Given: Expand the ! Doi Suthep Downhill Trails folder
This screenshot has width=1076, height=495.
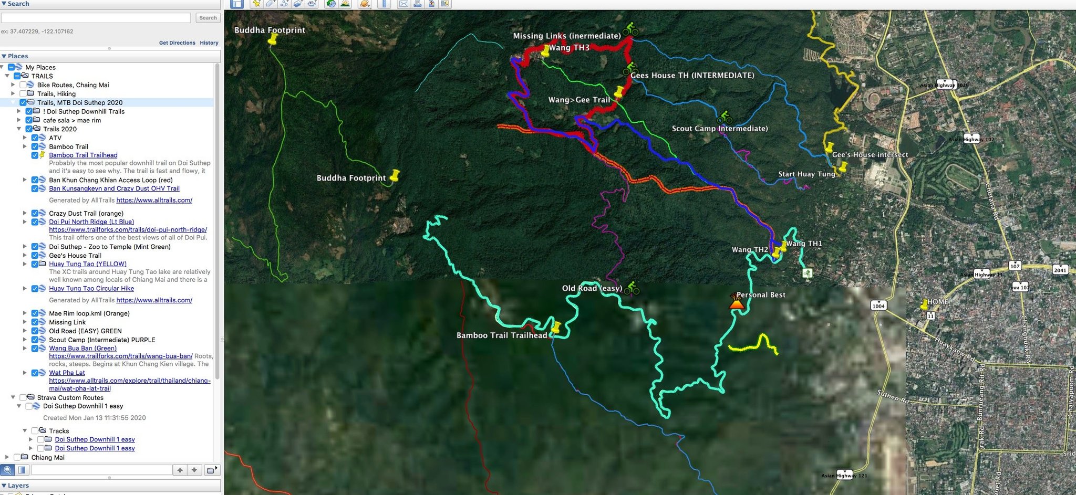Looking at the screenshot, I should click(x=19, y=111).
